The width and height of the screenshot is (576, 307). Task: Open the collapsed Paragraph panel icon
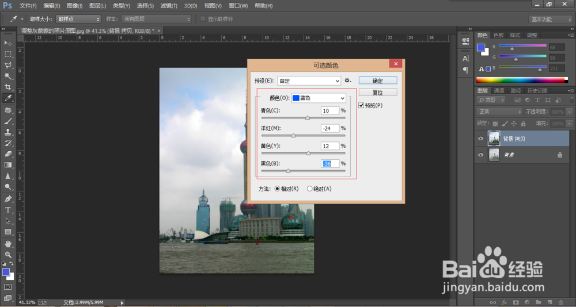coord(465,70)
